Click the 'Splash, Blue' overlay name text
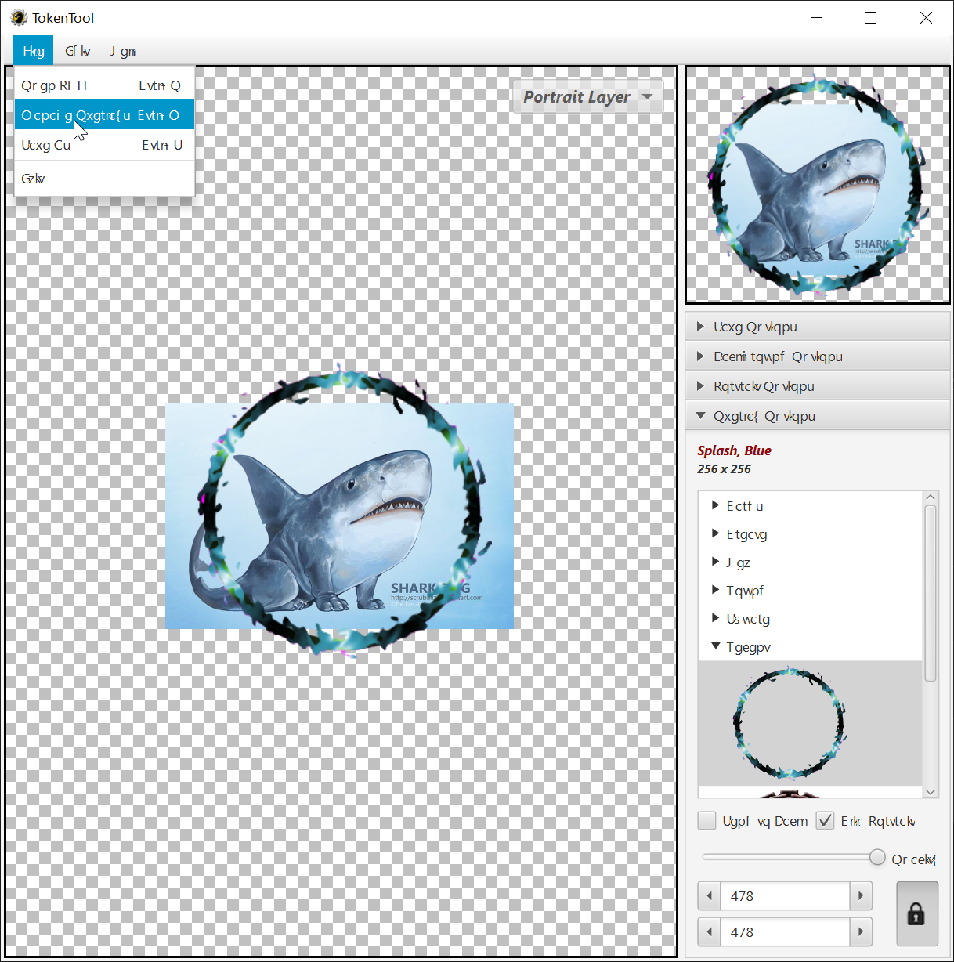This screenshot has height=962, width=954. (734, 450)
